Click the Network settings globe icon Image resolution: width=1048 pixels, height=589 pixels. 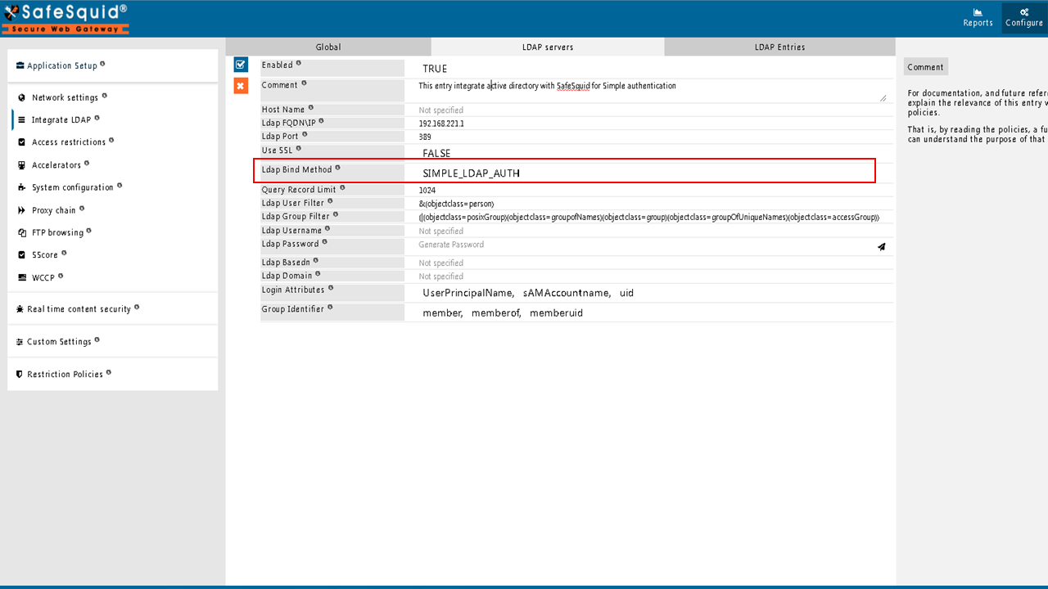pyautogui.click(x=22, y=97)
